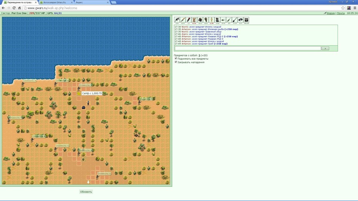Toggle 'Закрывать нападения' checkbox
Viewport: 358px width, 201px height.
(176, 62)
